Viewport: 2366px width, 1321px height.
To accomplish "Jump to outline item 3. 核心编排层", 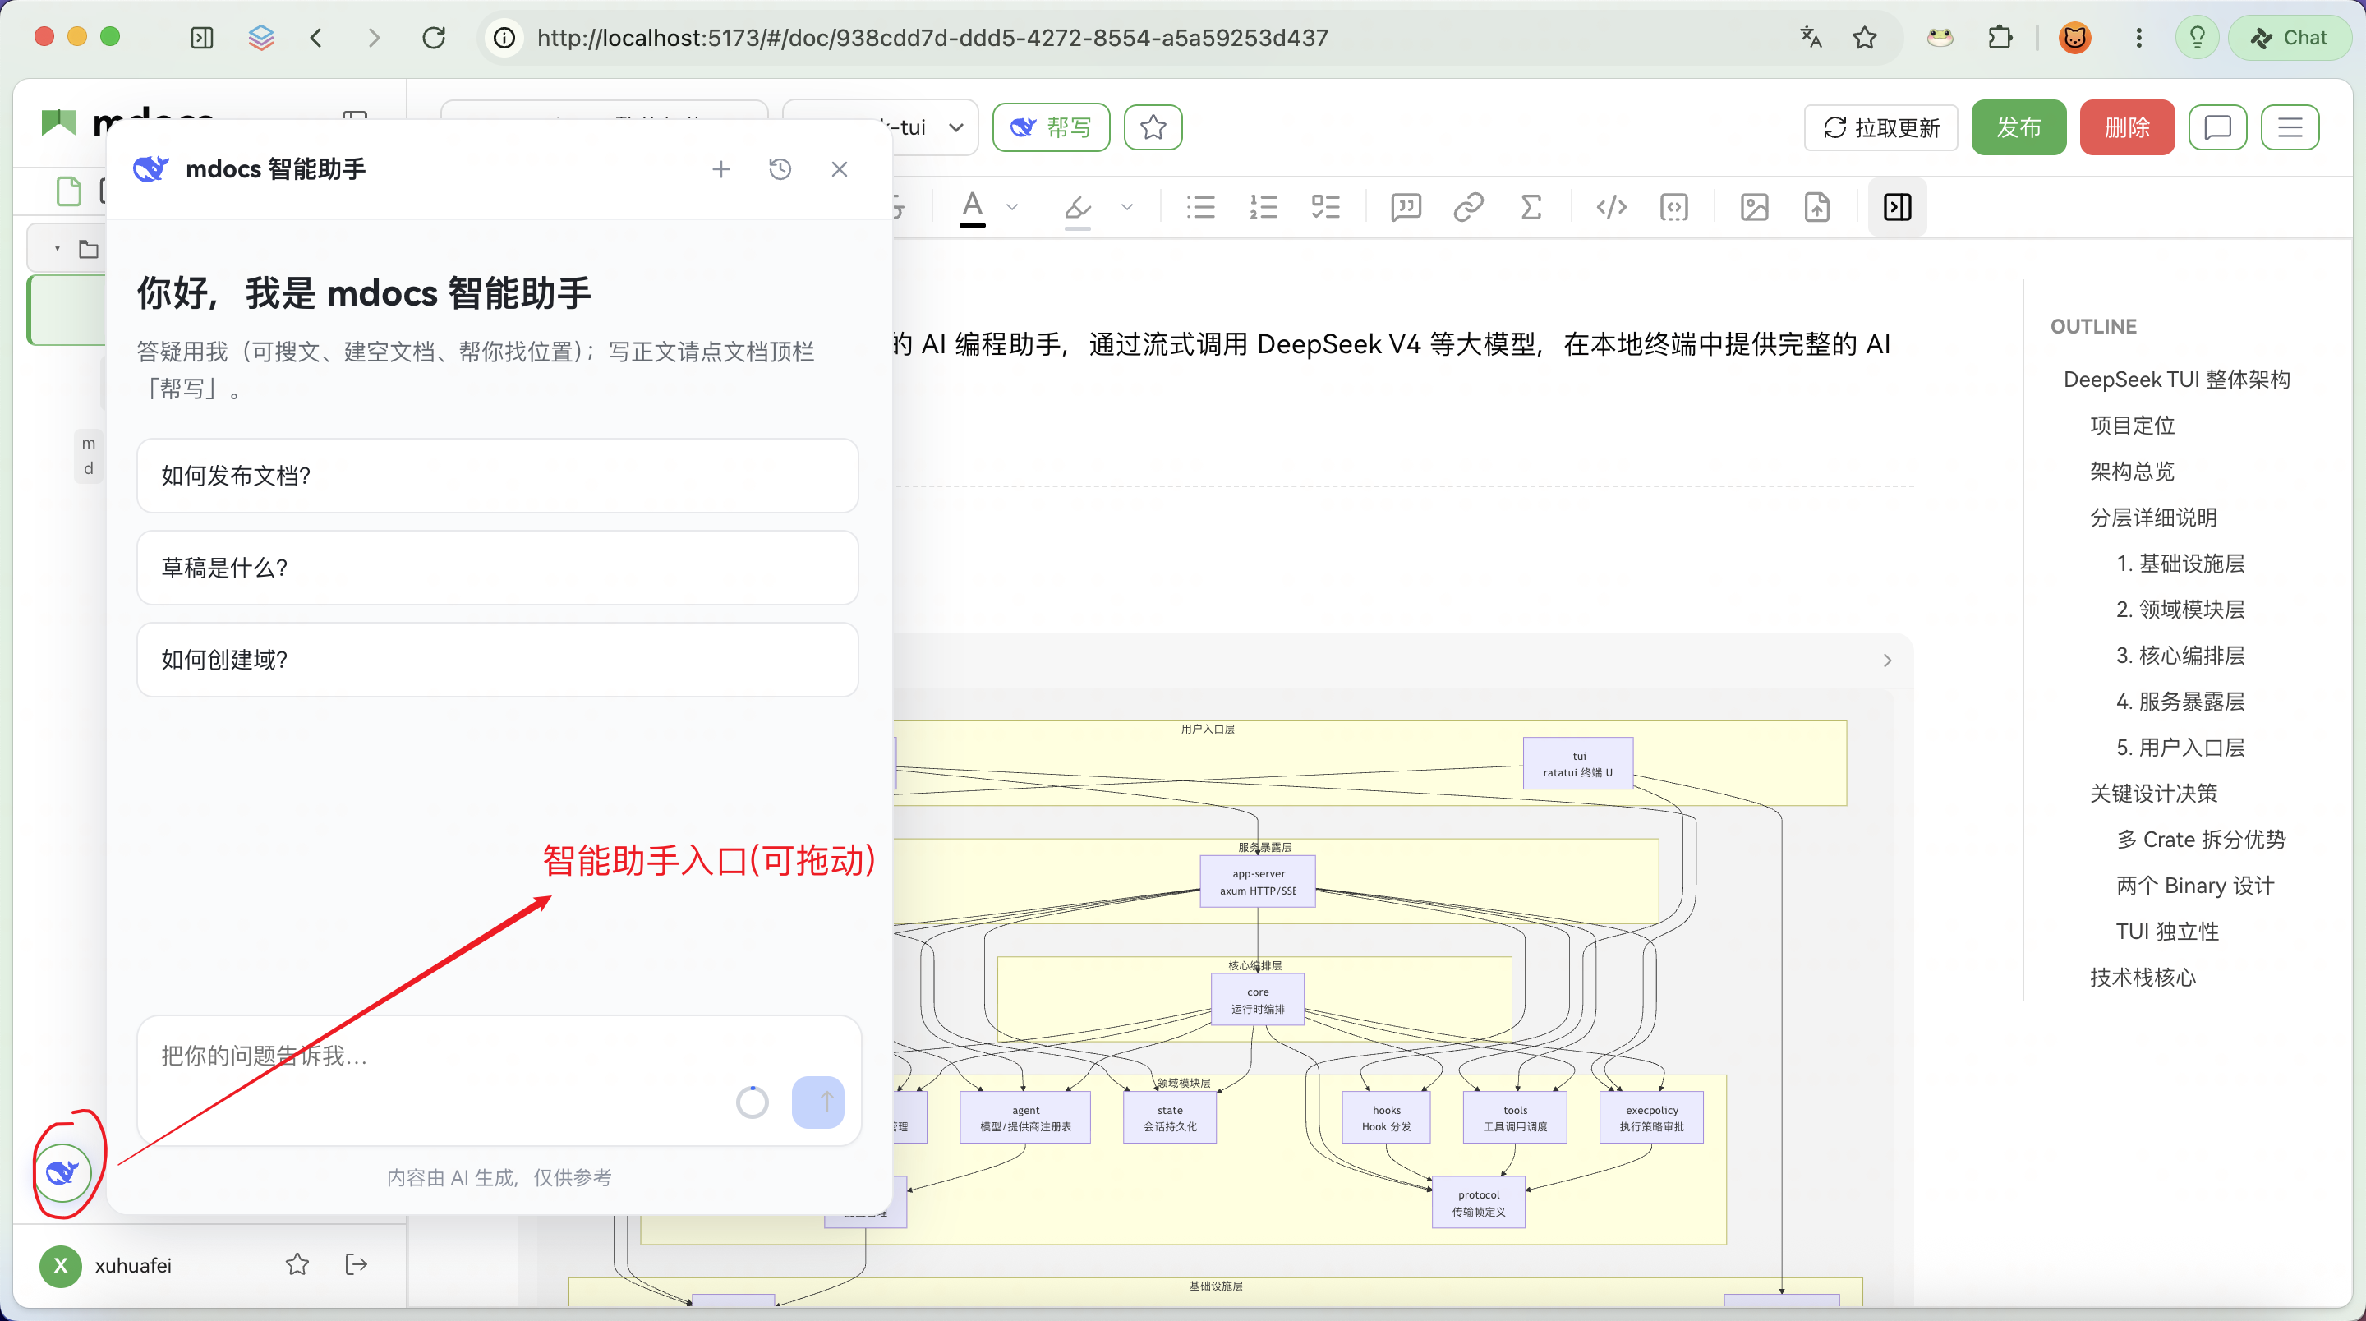I will [2180, 655].
